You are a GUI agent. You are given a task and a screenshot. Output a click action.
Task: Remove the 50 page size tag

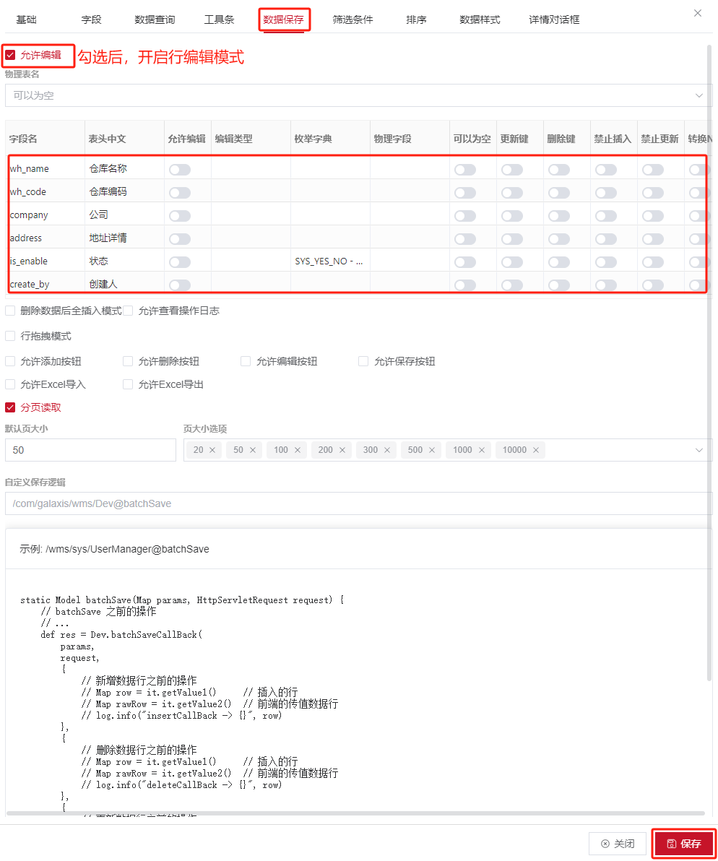tap(253, 450)
